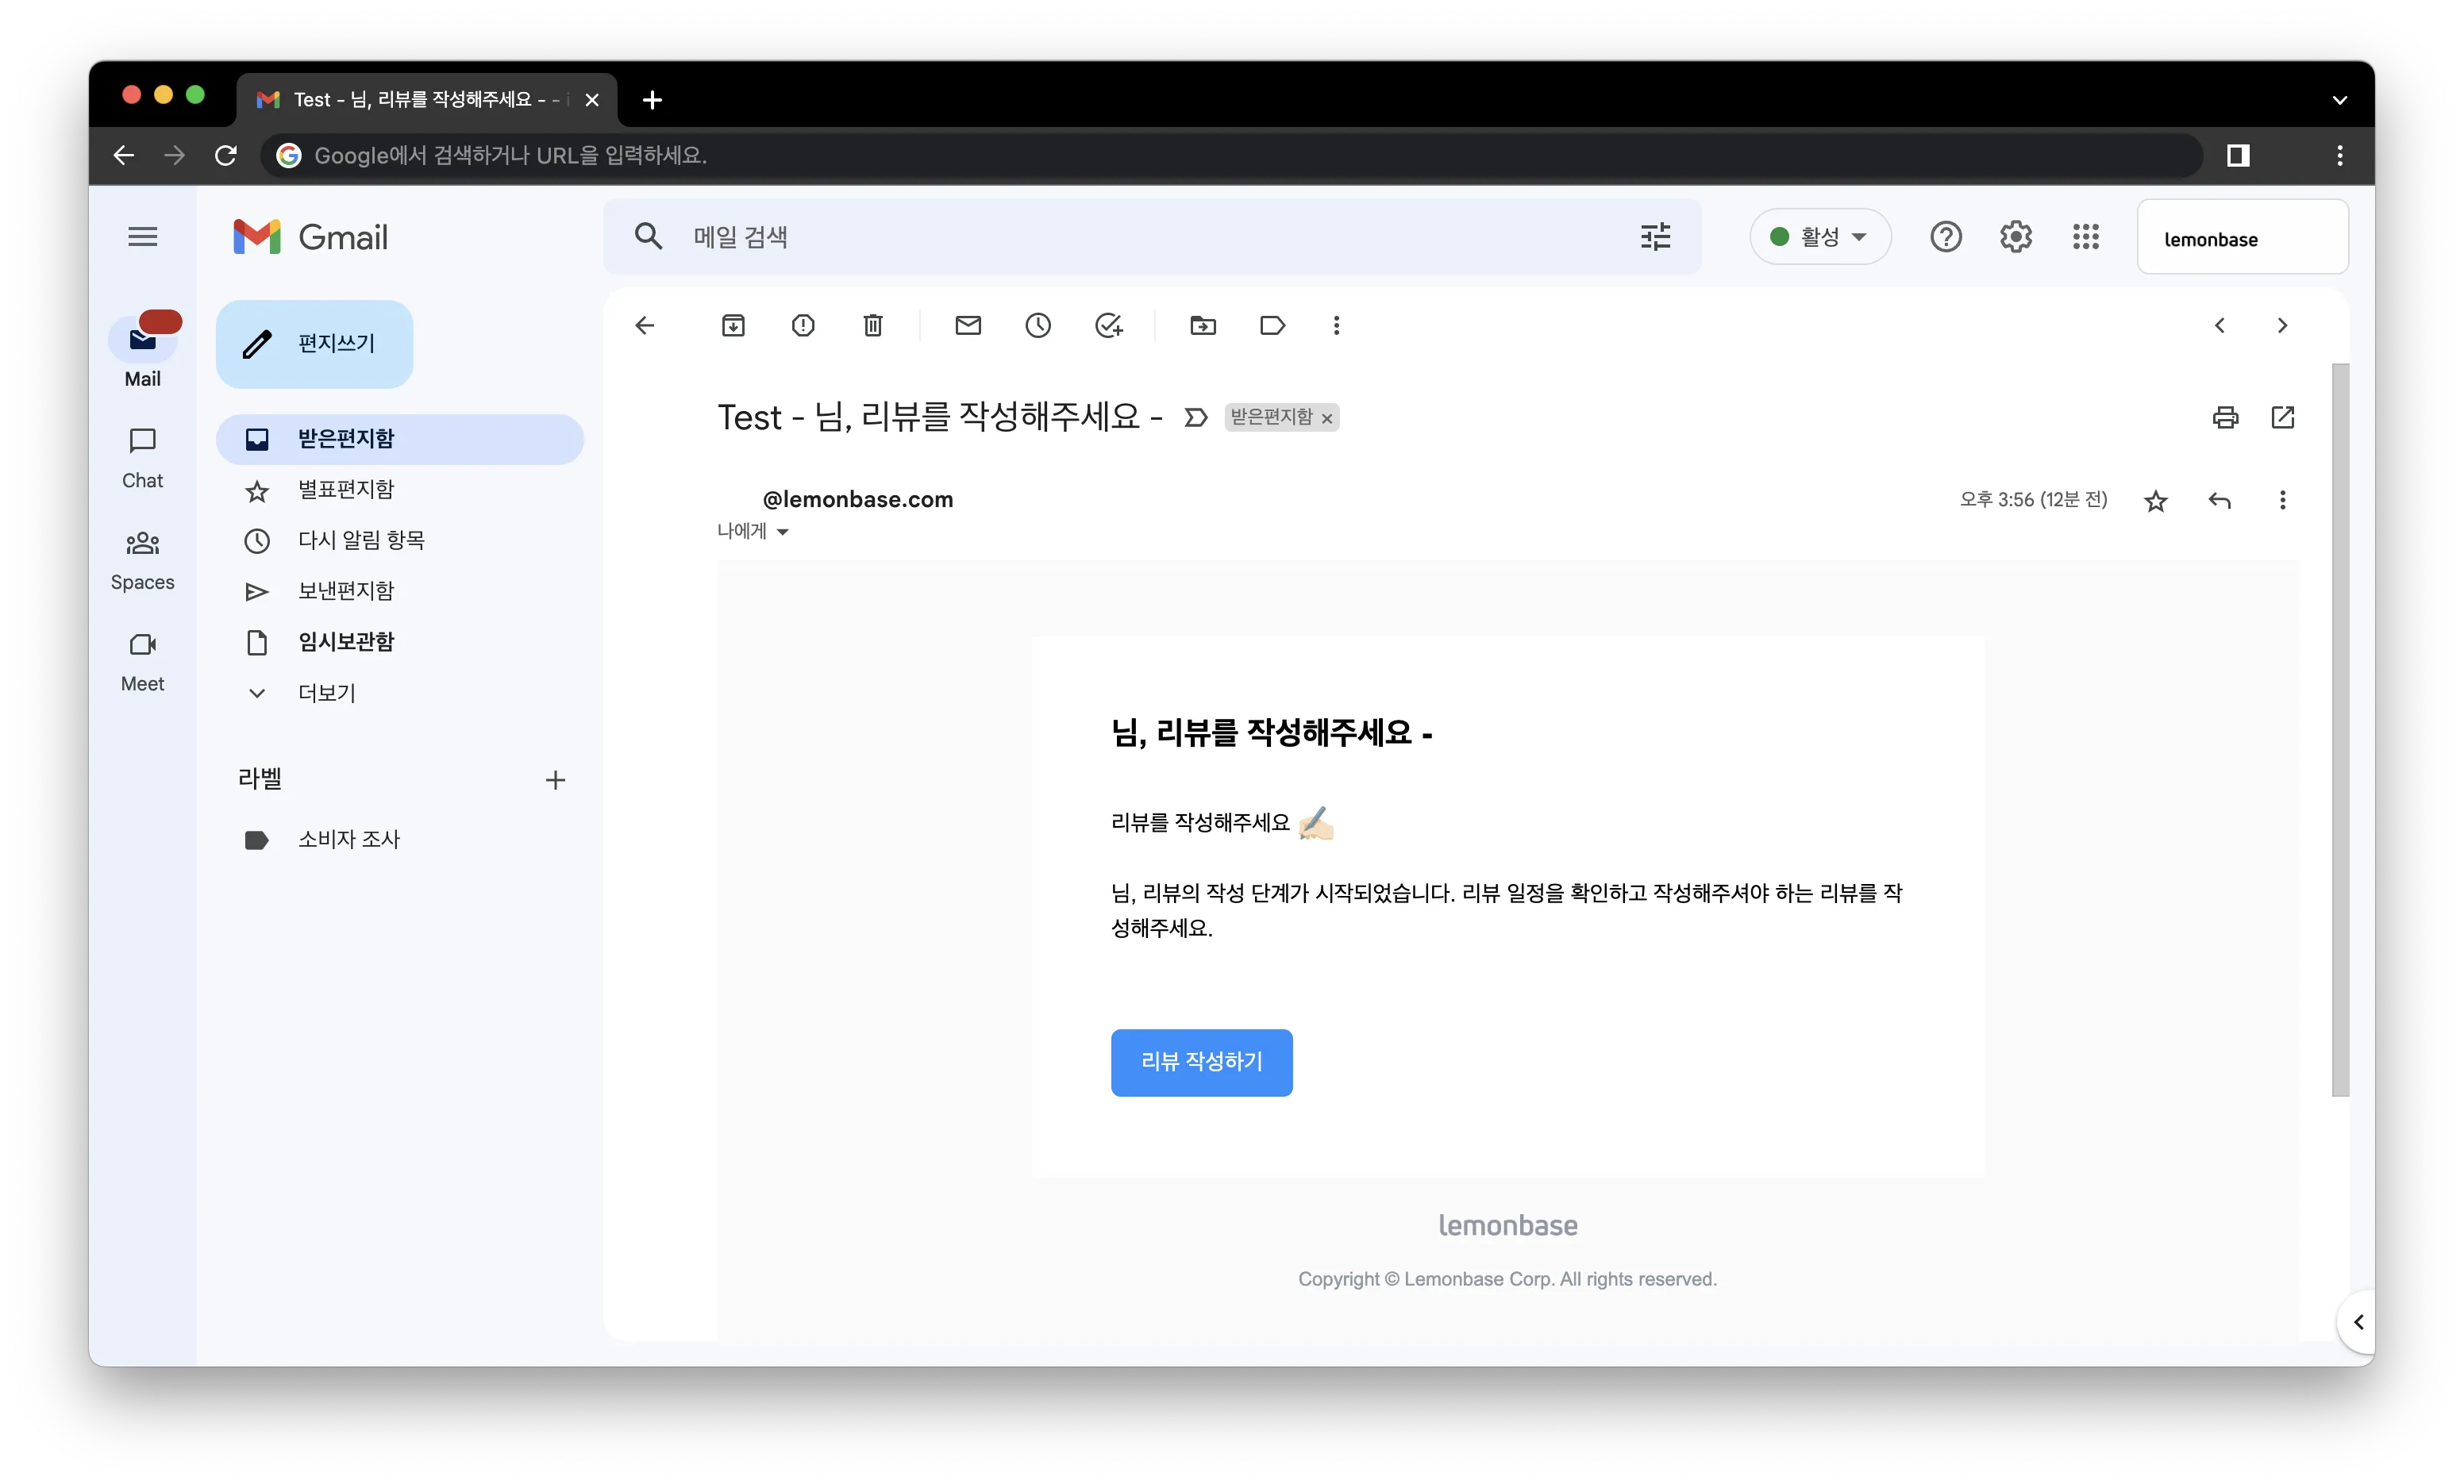2464x1484 pixels.
Task: Toggle importance marker next to subject
Action: 1195,417
